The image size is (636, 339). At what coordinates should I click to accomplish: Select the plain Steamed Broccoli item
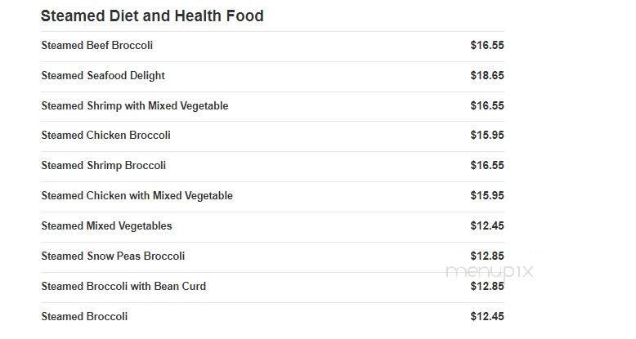[x=84, y=317]
